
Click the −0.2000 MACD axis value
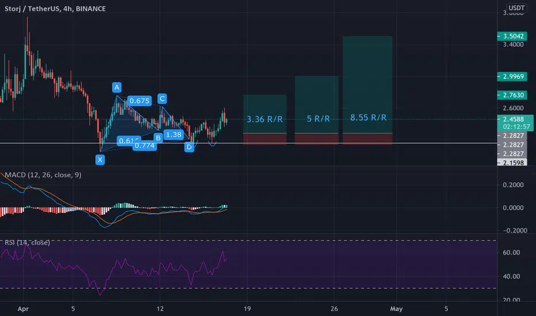515,230
